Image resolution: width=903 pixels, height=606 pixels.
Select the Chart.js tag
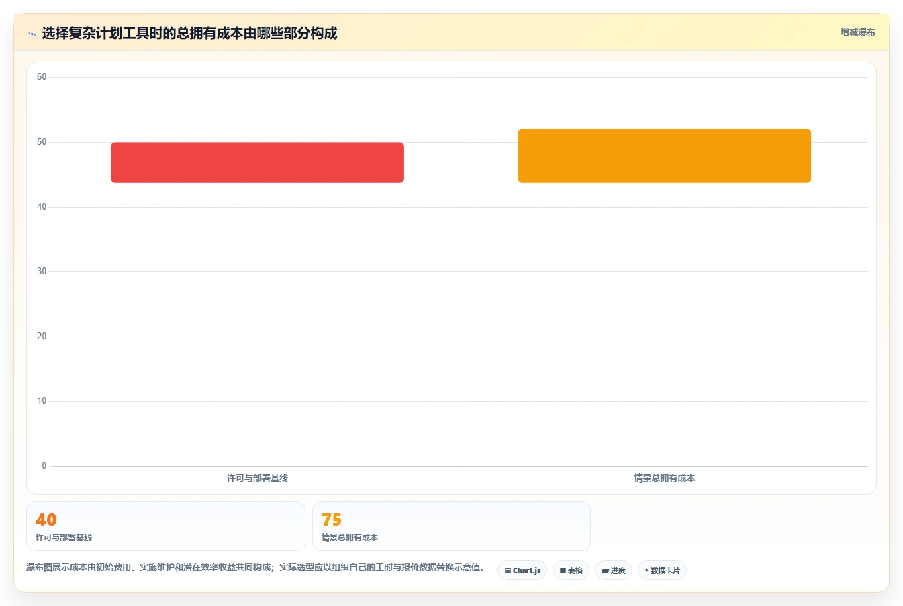522,570
